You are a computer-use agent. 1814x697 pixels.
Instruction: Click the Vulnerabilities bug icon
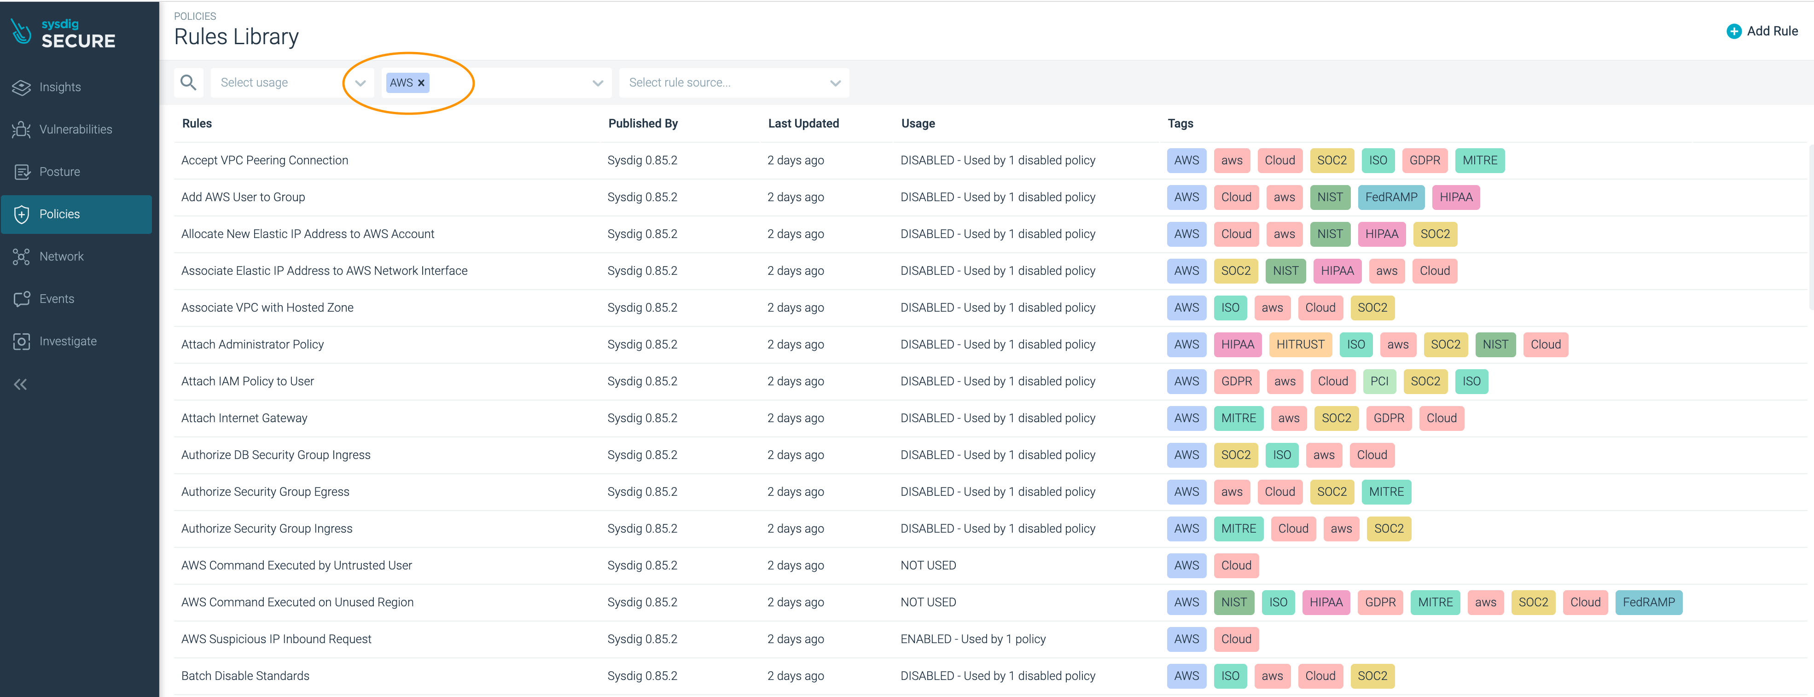pyautogui.click(x=21, y=129)
